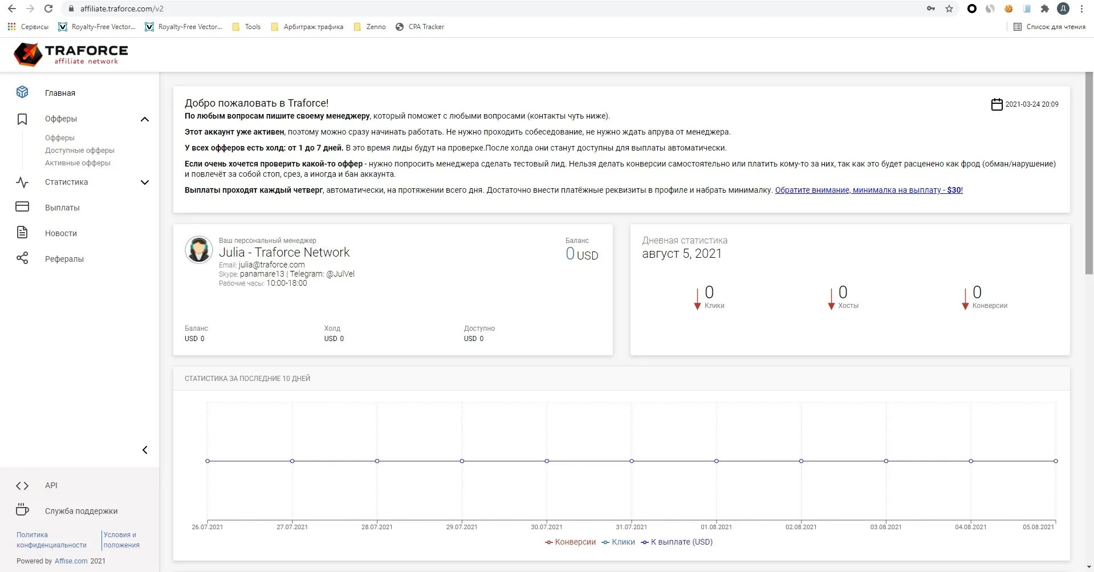The height and width of the screenshot is (572, 1094).
Task: Click the минималка на выплату $30 link
Action: coord(869,190)
